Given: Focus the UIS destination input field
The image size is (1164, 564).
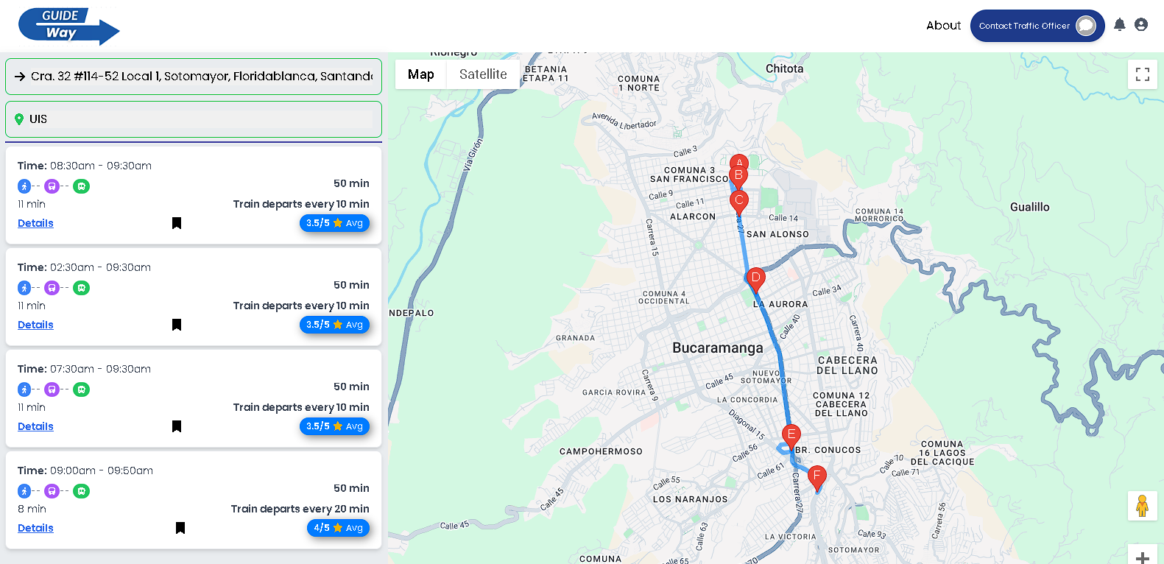Looking at the screenshot, I should 194,119.
